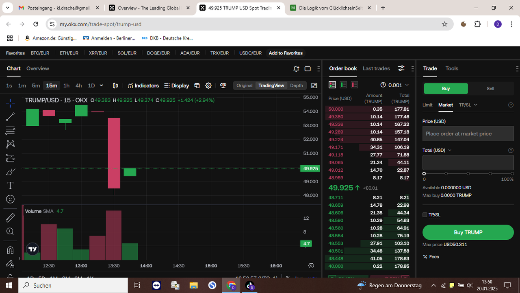Select the 5m interval

point(36,85)
